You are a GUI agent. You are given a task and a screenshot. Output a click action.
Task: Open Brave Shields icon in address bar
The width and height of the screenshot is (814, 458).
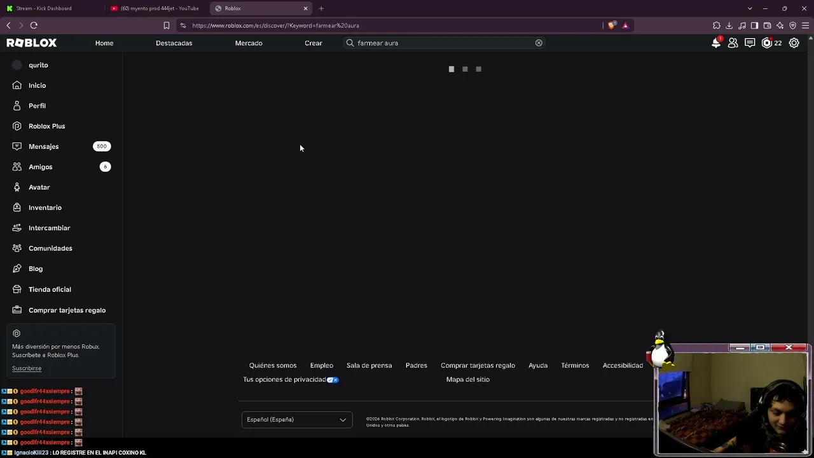coord(612,25)
